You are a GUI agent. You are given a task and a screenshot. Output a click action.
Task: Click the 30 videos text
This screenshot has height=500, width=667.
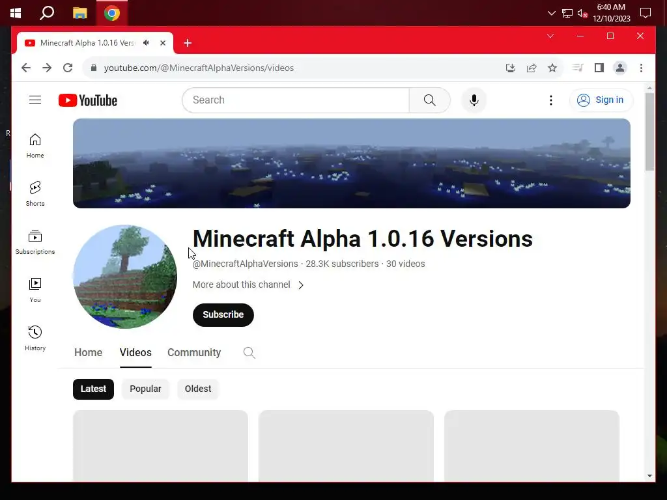(405, 264)
